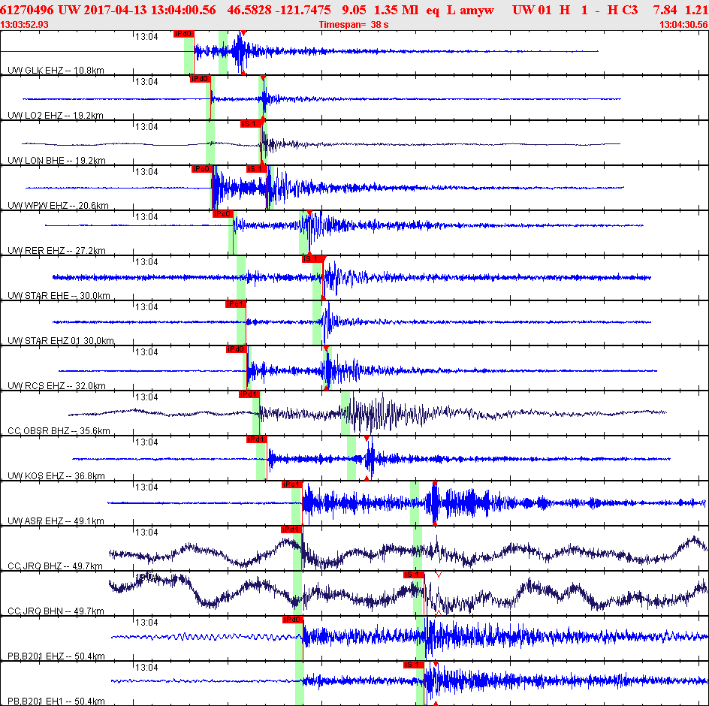The height and width of the screenshot is (706, 709).
Task: Click latitude value 46.5828 in header
Action: 249,10
